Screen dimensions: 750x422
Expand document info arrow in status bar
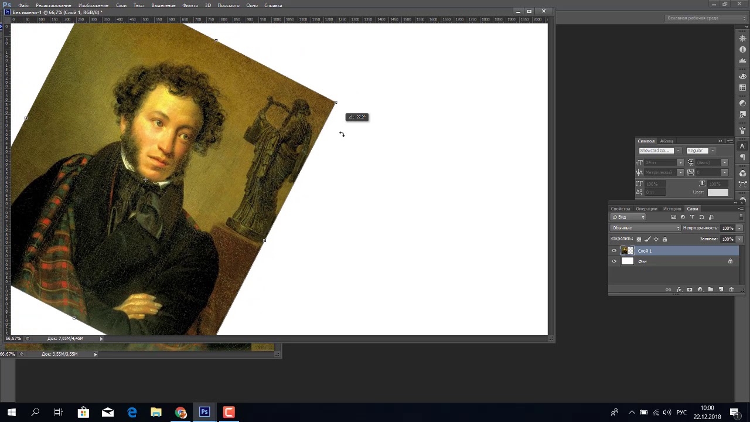[x=101, y=339]
